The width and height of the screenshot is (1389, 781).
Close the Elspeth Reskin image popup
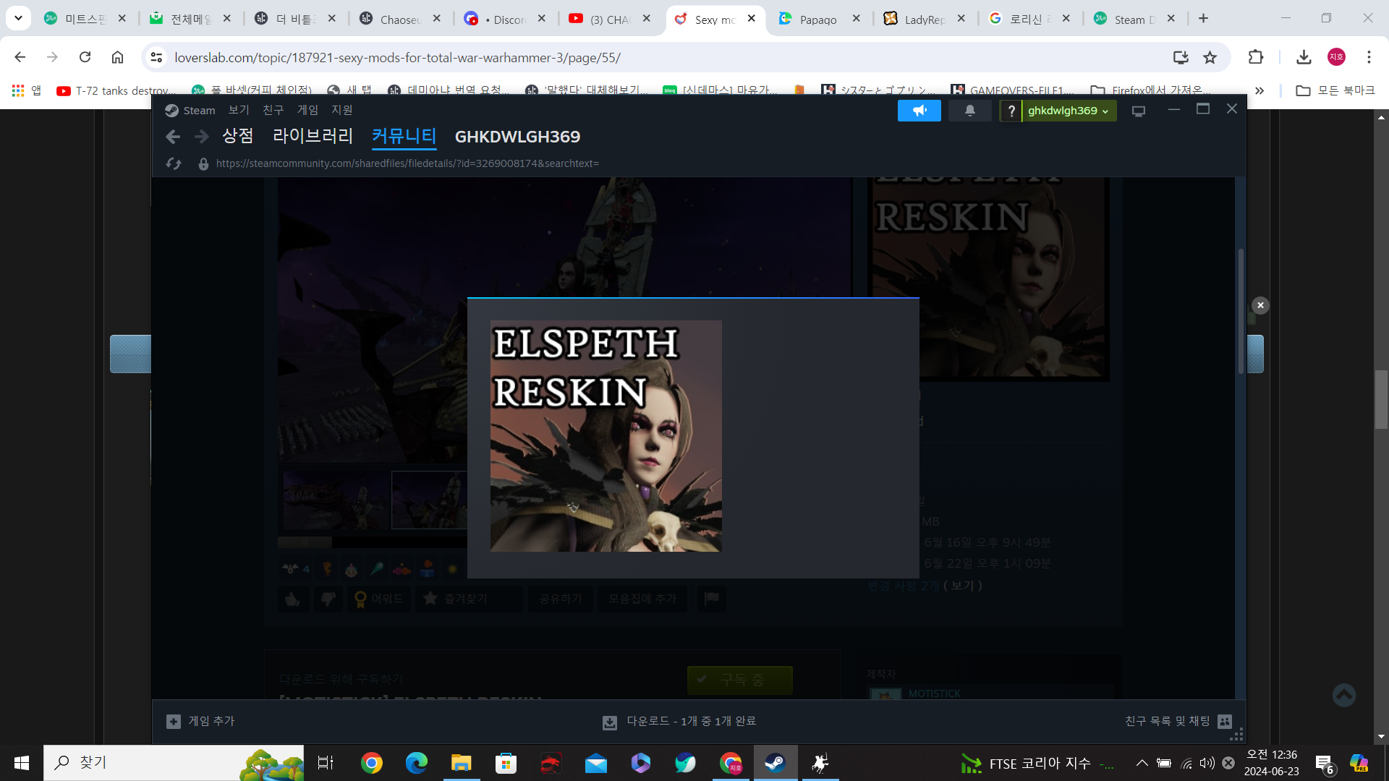[1260, 305]
